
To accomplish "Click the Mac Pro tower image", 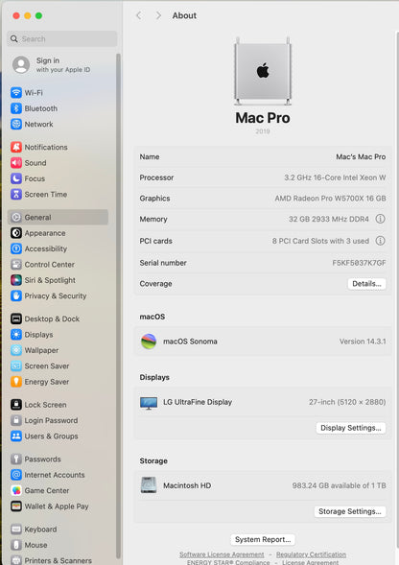I will coord(263,71).
